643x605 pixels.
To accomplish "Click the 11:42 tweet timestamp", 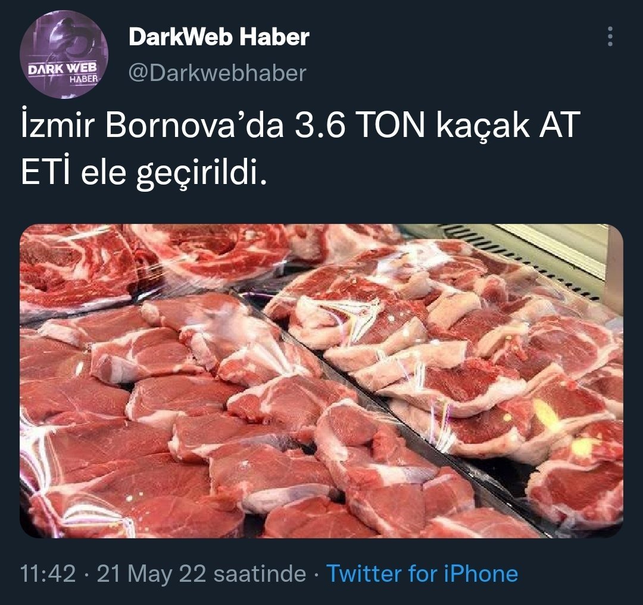I will coord(48,573).
